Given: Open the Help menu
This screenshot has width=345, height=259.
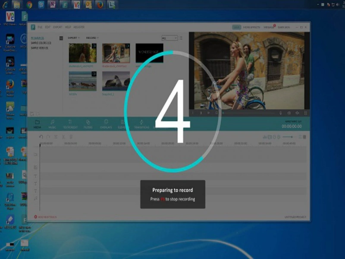Looking at the screenshot, I should click(68, 27).
